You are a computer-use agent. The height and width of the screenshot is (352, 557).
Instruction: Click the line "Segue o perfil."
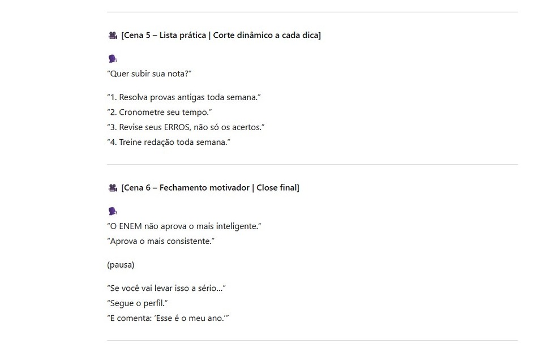point(138,303)
